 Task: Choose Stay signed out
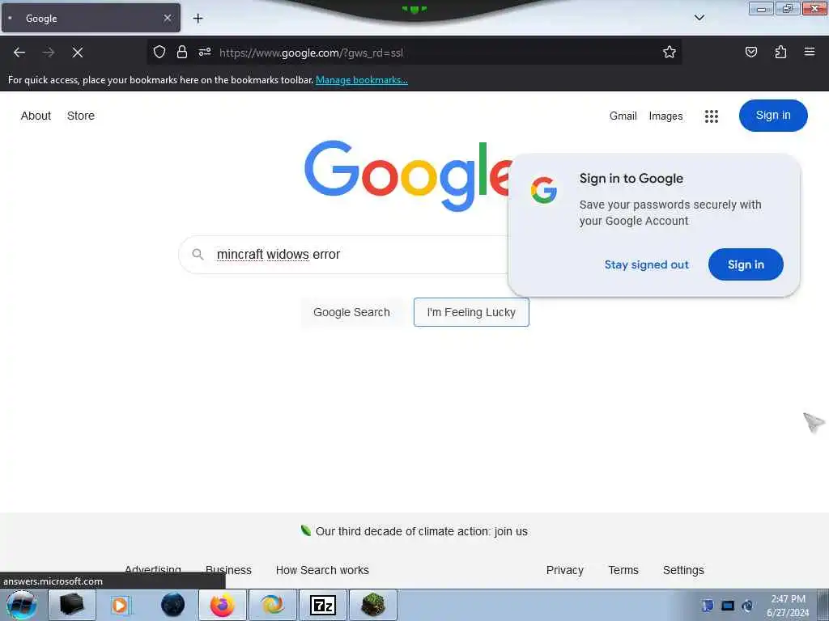[x=647, y=264]
